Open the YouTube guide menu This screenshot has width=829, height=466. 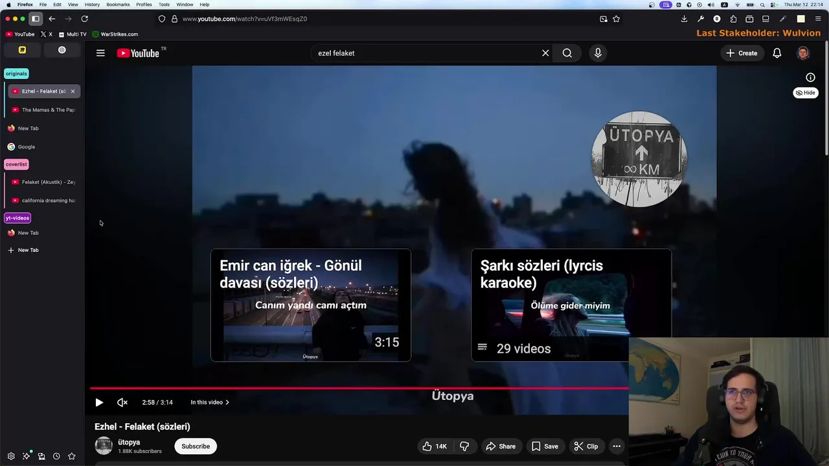tap(100, 53)
